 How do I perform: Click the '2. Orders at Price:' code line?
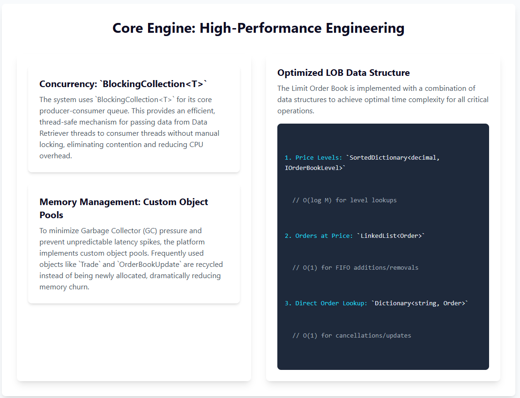point(355,236)
